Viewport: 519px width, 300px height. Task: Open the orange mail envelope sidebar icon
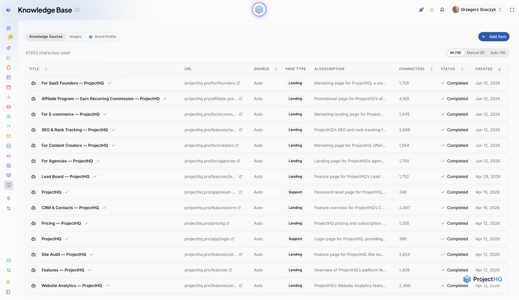click(x=9, y=136)
